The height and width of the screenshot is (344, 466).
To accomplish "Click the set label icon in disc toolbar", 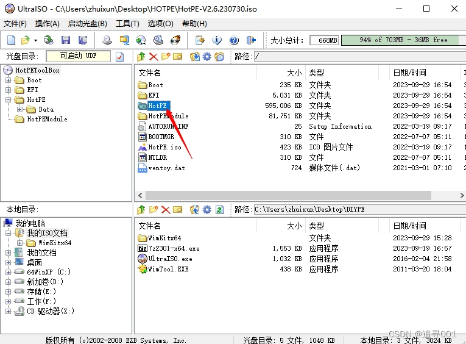I will pos(219,57).
